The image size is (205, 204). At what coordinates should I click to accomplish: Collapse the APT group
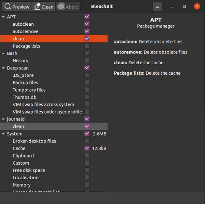(x=3, y=17)
